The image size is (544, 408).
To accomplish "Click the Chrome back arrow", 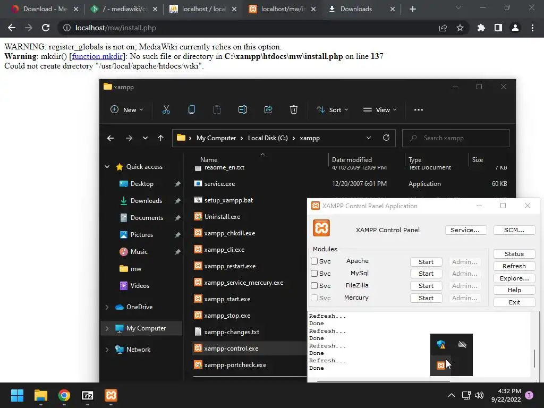I will point(12,28).
